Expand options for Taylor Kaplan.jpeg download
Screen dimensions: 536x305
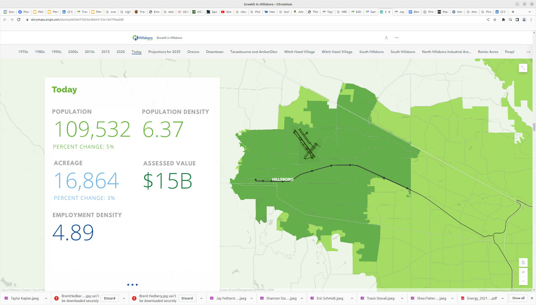(48, 298)
